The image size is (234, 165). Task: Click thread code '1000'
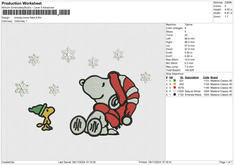[x=206, y=95]
